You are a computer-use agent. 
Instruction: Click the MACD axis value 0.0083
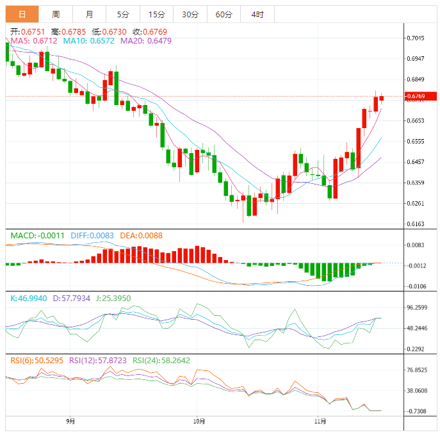pyautogui.click(x=416, y=245)
